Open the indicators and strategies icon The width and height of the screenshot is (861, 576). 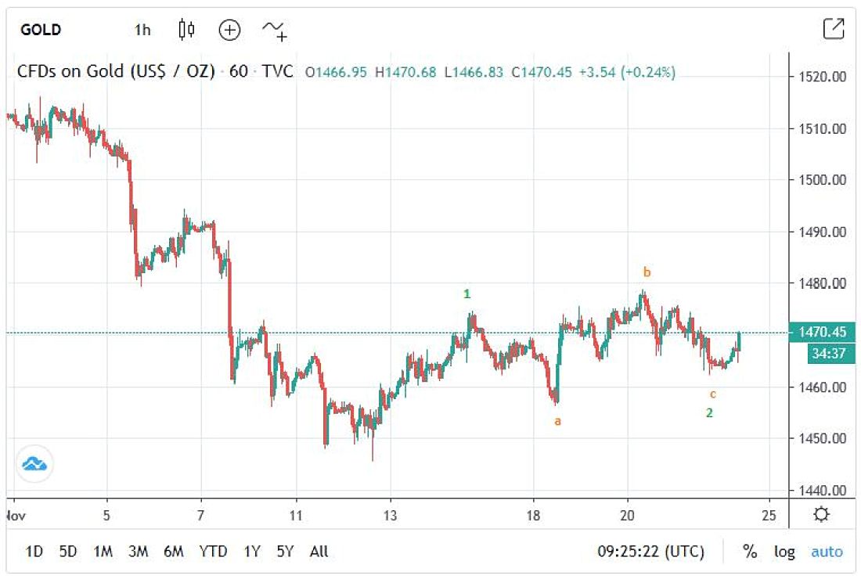274,30
